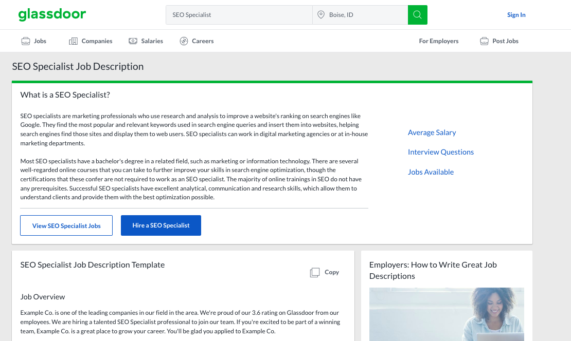Click the Hire a SEO Specialist button
This screenshot has height=341, width=571.
pos(160,225)
